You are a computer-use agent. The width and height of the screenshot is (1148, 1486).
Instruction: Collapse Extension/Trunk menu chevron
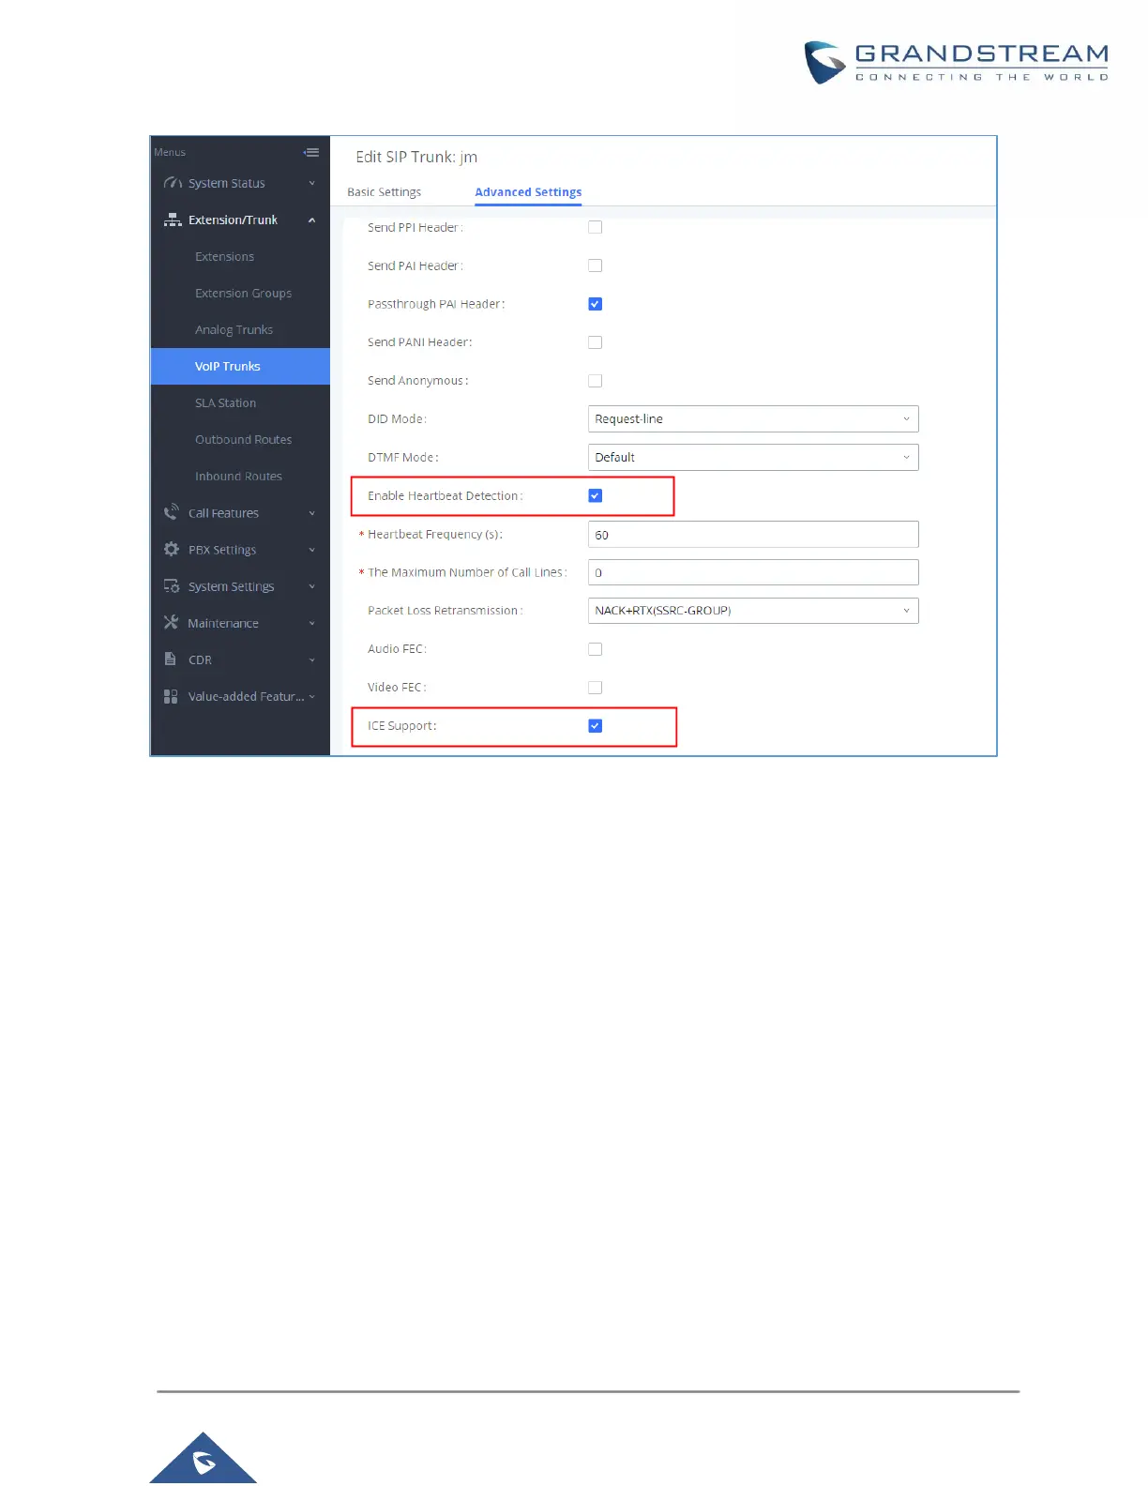(x=312, y=220)
